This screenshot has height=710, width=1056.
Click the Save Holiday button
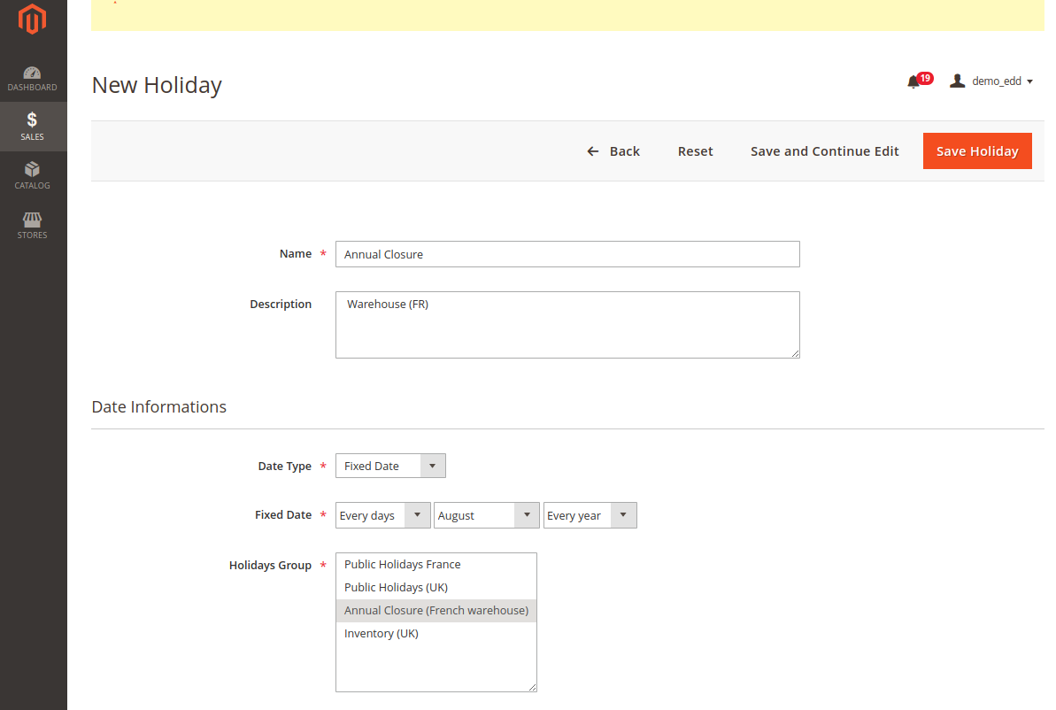977,151
